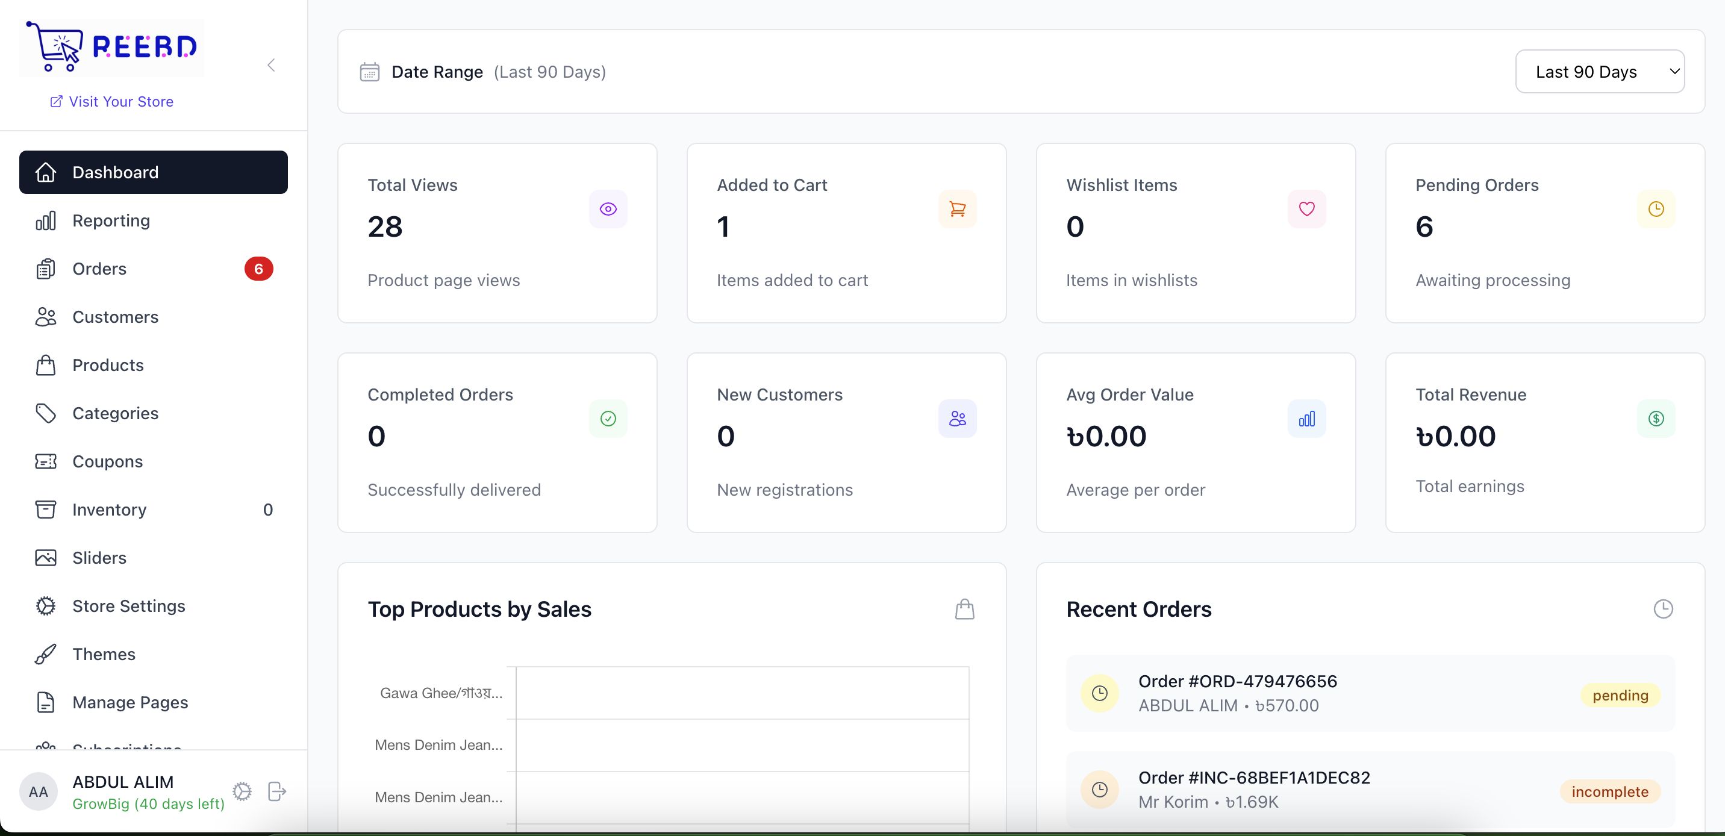Open the Reporting menu item

[111, 220]
